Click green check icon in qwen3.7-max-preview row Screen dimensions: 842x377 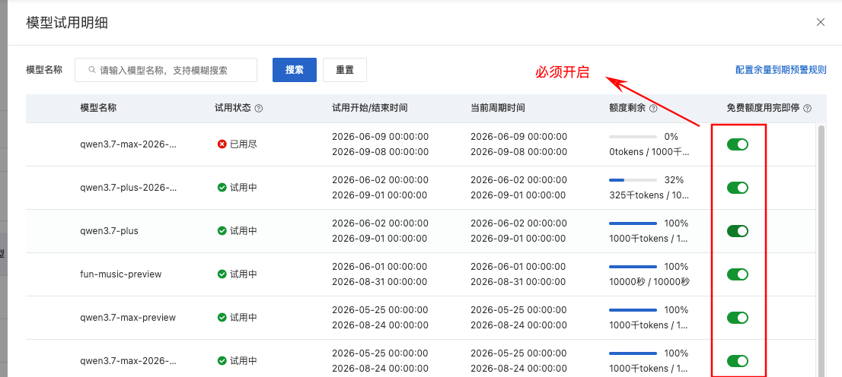coord(222,318)
